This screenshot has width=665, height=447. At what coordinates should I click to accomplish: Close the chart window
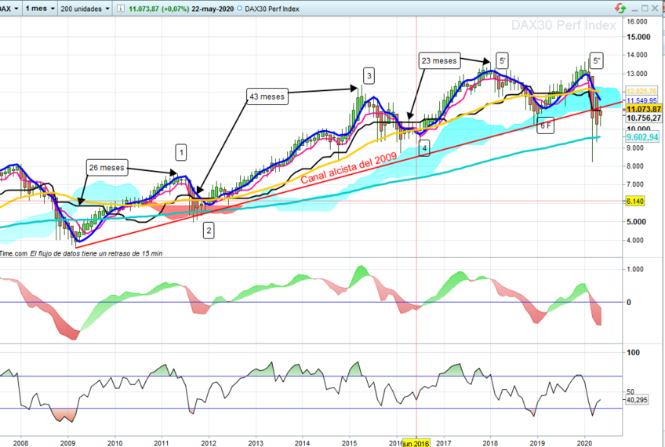tap(656, 9)
